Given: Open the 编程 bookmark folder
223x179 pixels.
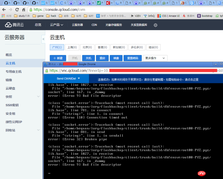Looking at the screenshot, I should [x=89, y=16].
